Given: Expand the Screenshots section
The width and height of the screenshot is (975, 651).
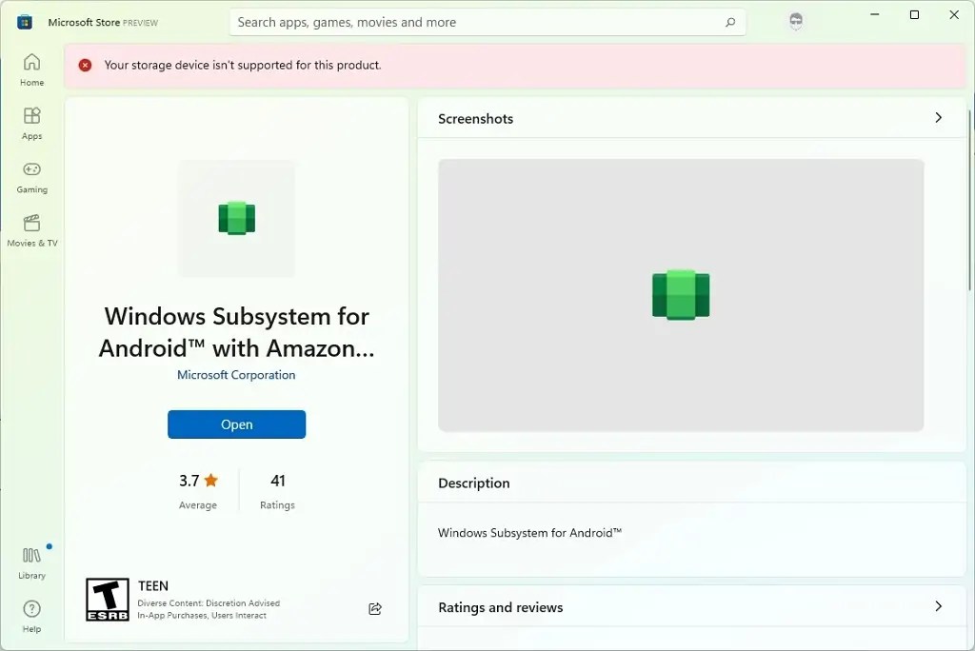Looking at the screenshot, I should click(x=938, y=118).
